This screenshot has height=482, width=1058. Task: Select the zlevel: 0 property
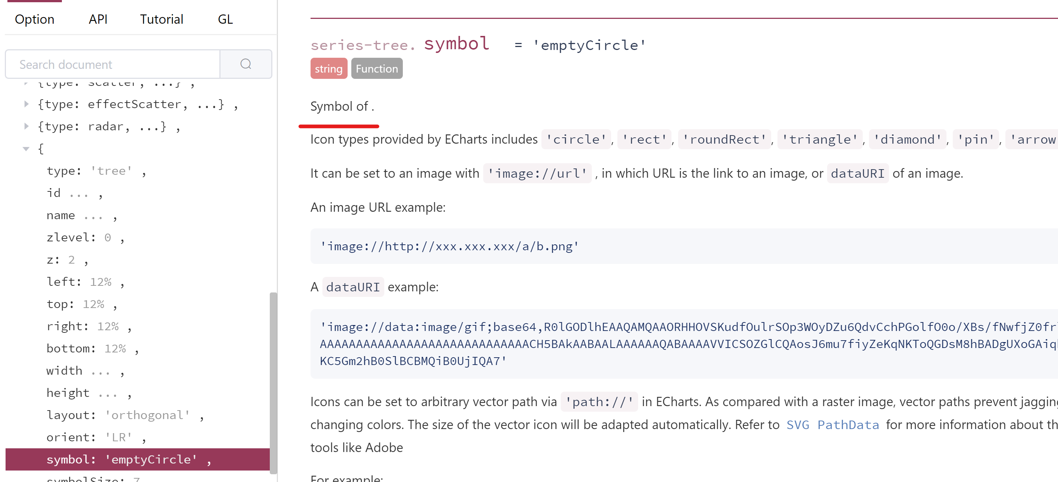[x=79, y=238]
